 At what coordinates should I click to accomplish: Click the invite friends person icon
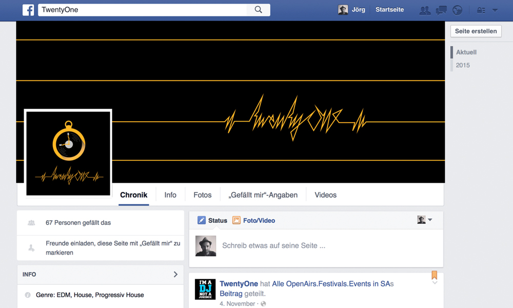(31, 248)
